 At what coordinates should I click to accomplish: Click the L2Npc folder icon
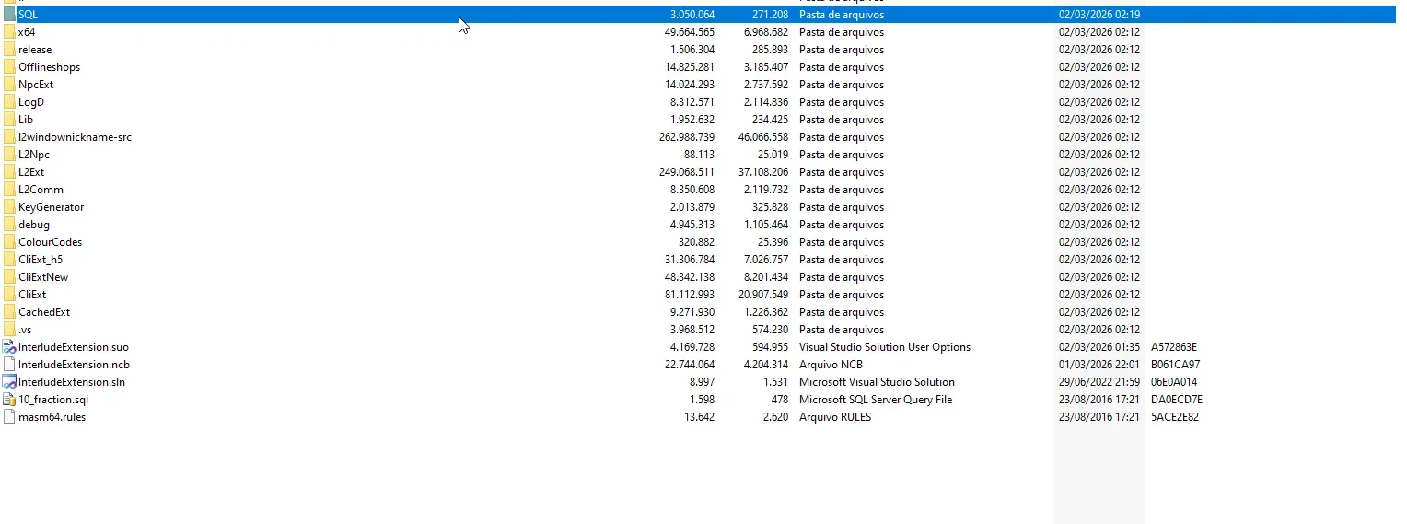point(9,155)
